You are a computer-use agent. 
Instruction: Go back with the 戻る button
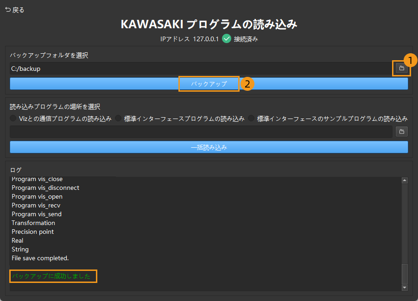(x=15, y=10)
